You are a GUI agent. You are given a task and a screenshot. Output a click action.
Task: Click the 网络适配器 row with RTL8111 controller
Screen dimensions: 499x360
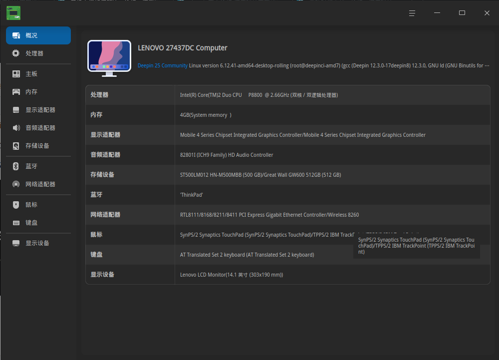coord(288,215)
